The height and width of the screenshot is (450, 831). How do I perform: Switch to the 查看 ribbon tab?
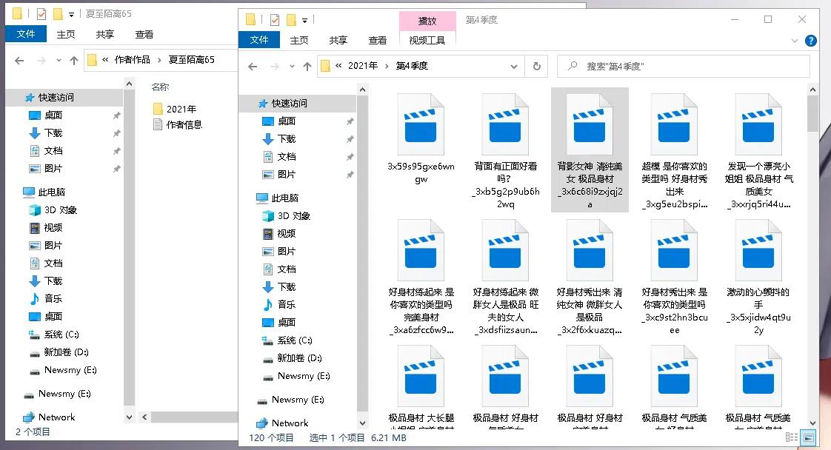[377, 41]
